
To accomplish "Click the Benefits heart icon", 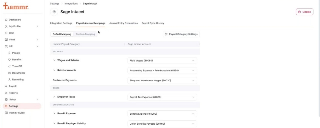I will tap(9, 59).
